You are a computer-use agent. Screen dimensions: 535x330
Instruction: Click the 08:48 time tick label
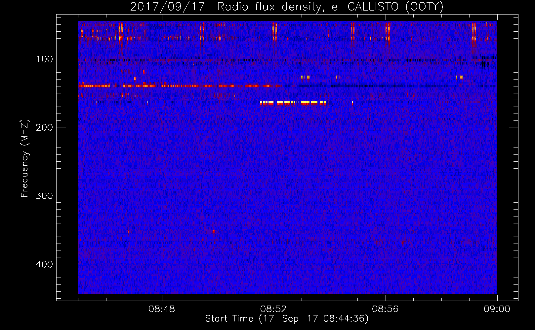pos(162,309)
